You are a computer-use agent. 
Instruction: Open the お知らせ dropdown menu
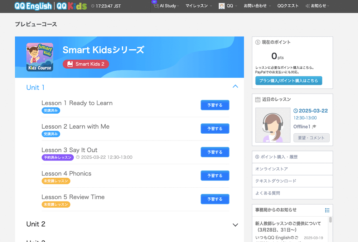coord(318,6)
